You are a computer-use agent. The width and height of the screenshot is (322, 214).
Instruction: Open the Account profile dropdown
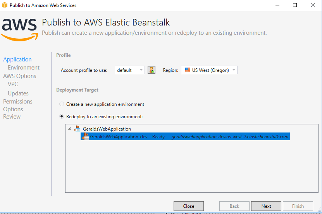pos(129,70)
